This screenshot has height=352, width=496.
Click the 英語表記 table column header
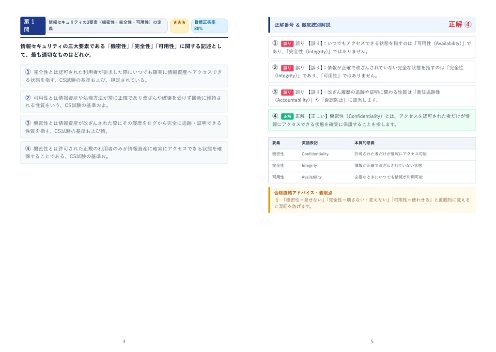tap(310, 143)
